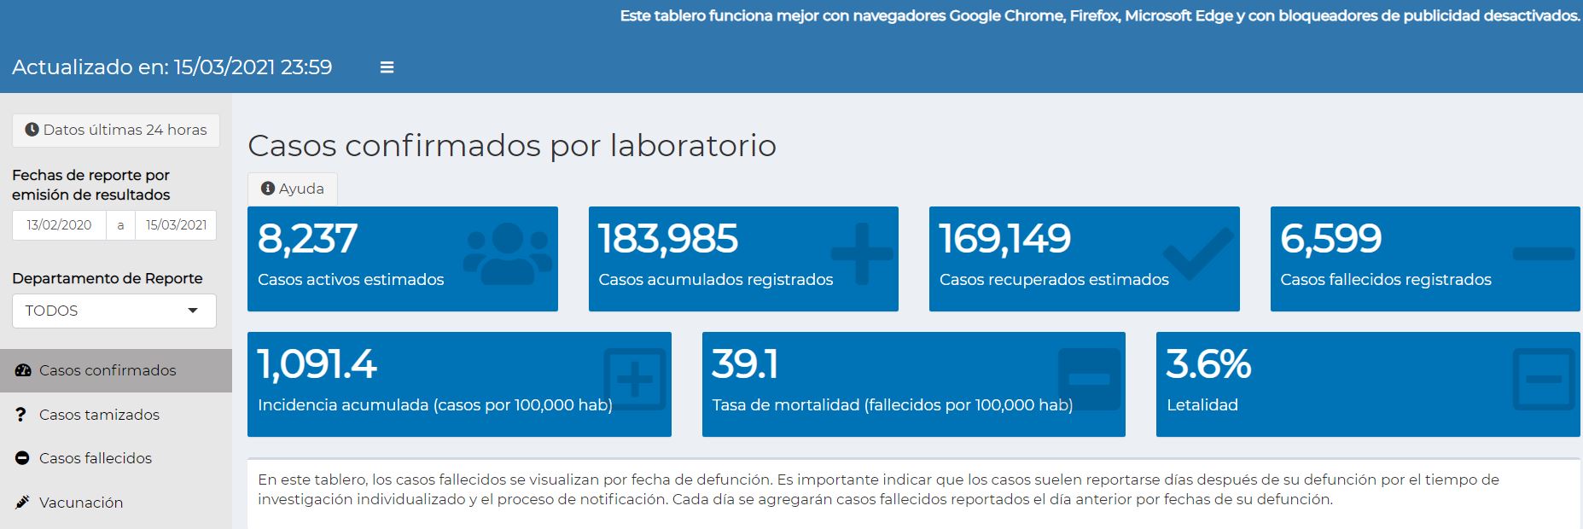Screen dimensions: 1583x529
Task: Click the Casos activos estimados label
Action: pyautogui.click(x=351, y=280)
